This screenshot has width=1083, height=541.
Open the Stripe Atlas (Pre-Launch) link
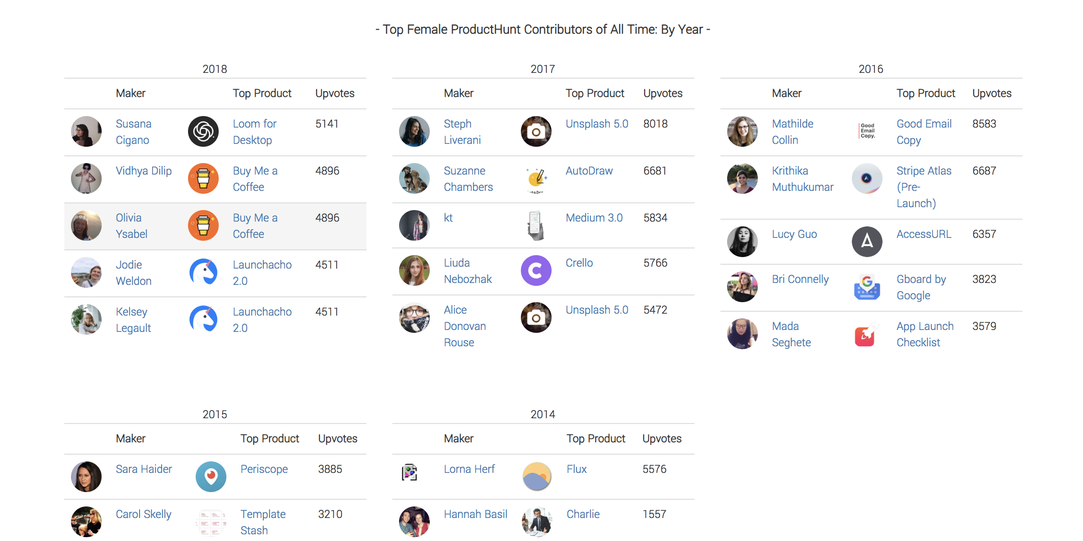pyautogui.click(x=924, y=187)
